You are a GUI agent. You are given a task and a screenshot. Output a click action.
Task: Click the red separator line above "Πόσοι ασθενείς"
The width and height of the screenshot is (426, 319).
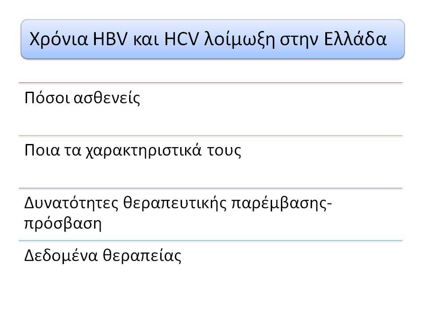coord(210,83)
